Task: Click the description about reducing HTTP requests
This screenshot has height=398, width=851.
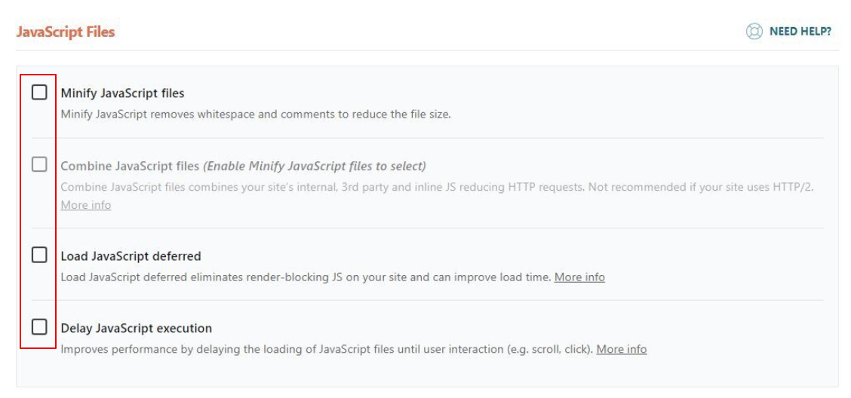Action: click(436, 187)
